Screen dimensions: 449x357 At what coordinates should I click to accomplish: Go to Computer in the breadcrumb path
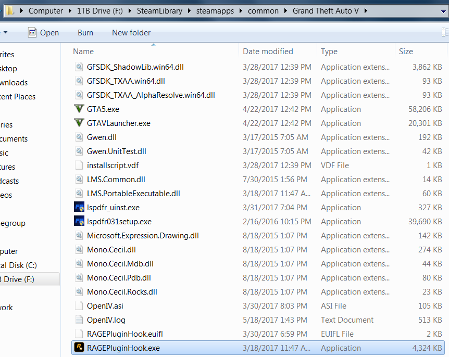[45, 11]
